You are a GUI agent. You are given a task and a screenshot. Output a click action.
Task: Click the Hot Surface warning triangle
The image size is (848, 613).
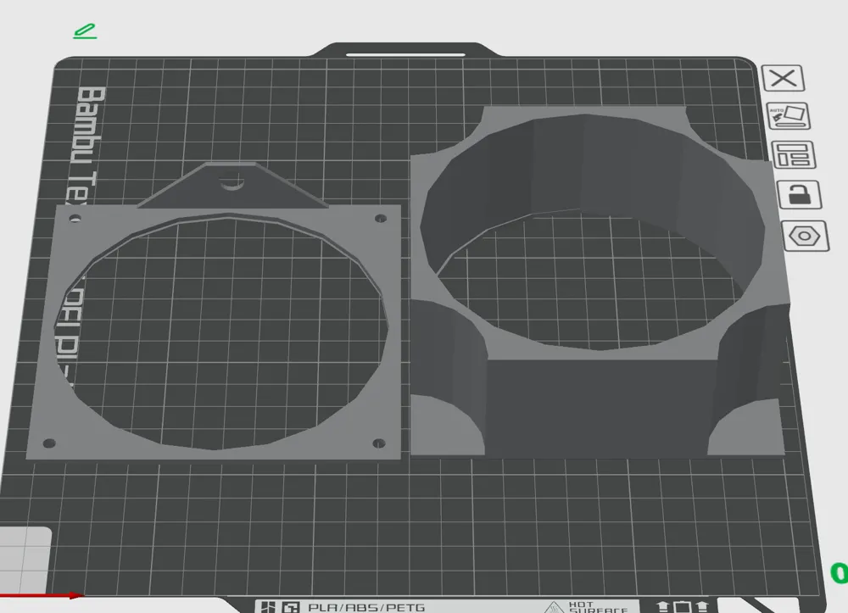[553, 605]
